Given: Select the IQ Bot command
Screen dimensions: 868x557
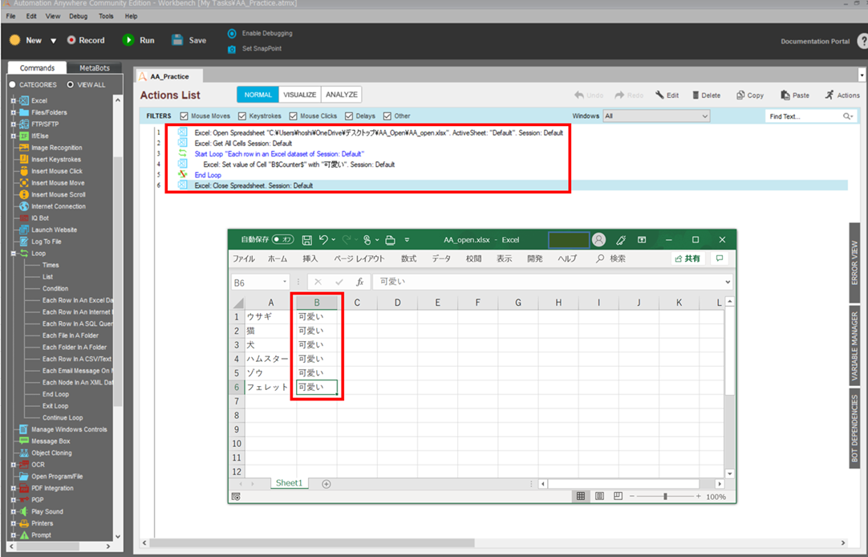Looking at the screenshot, I should tap(40, 218).
